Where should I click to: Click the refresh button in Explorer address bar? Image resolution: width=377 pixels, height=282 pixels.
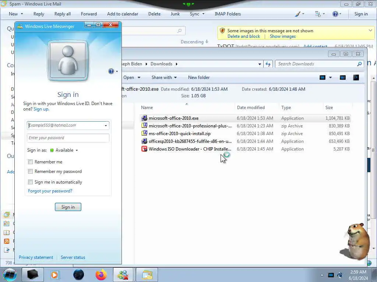pos(268,64)
